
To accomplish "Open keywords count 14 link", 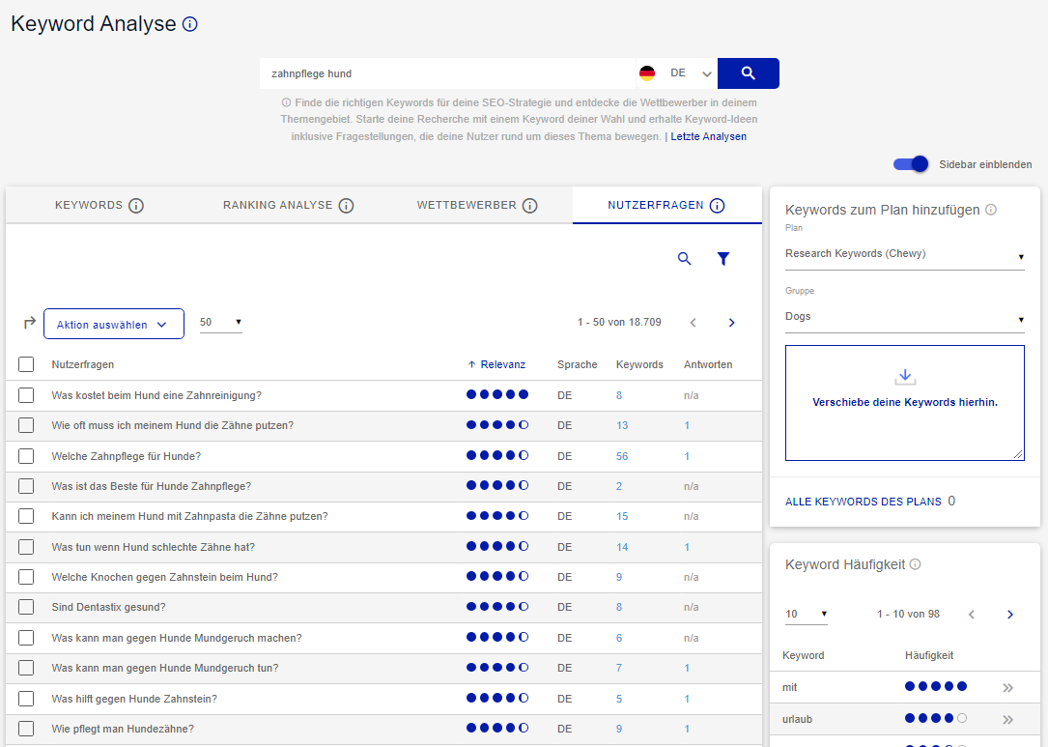I will (x=622, y=547).
